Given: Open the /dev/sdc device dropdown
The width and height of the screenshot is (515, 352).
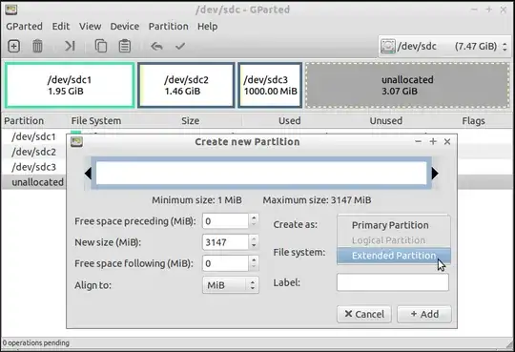Looking at the screenshot, I should click(444, 47).
